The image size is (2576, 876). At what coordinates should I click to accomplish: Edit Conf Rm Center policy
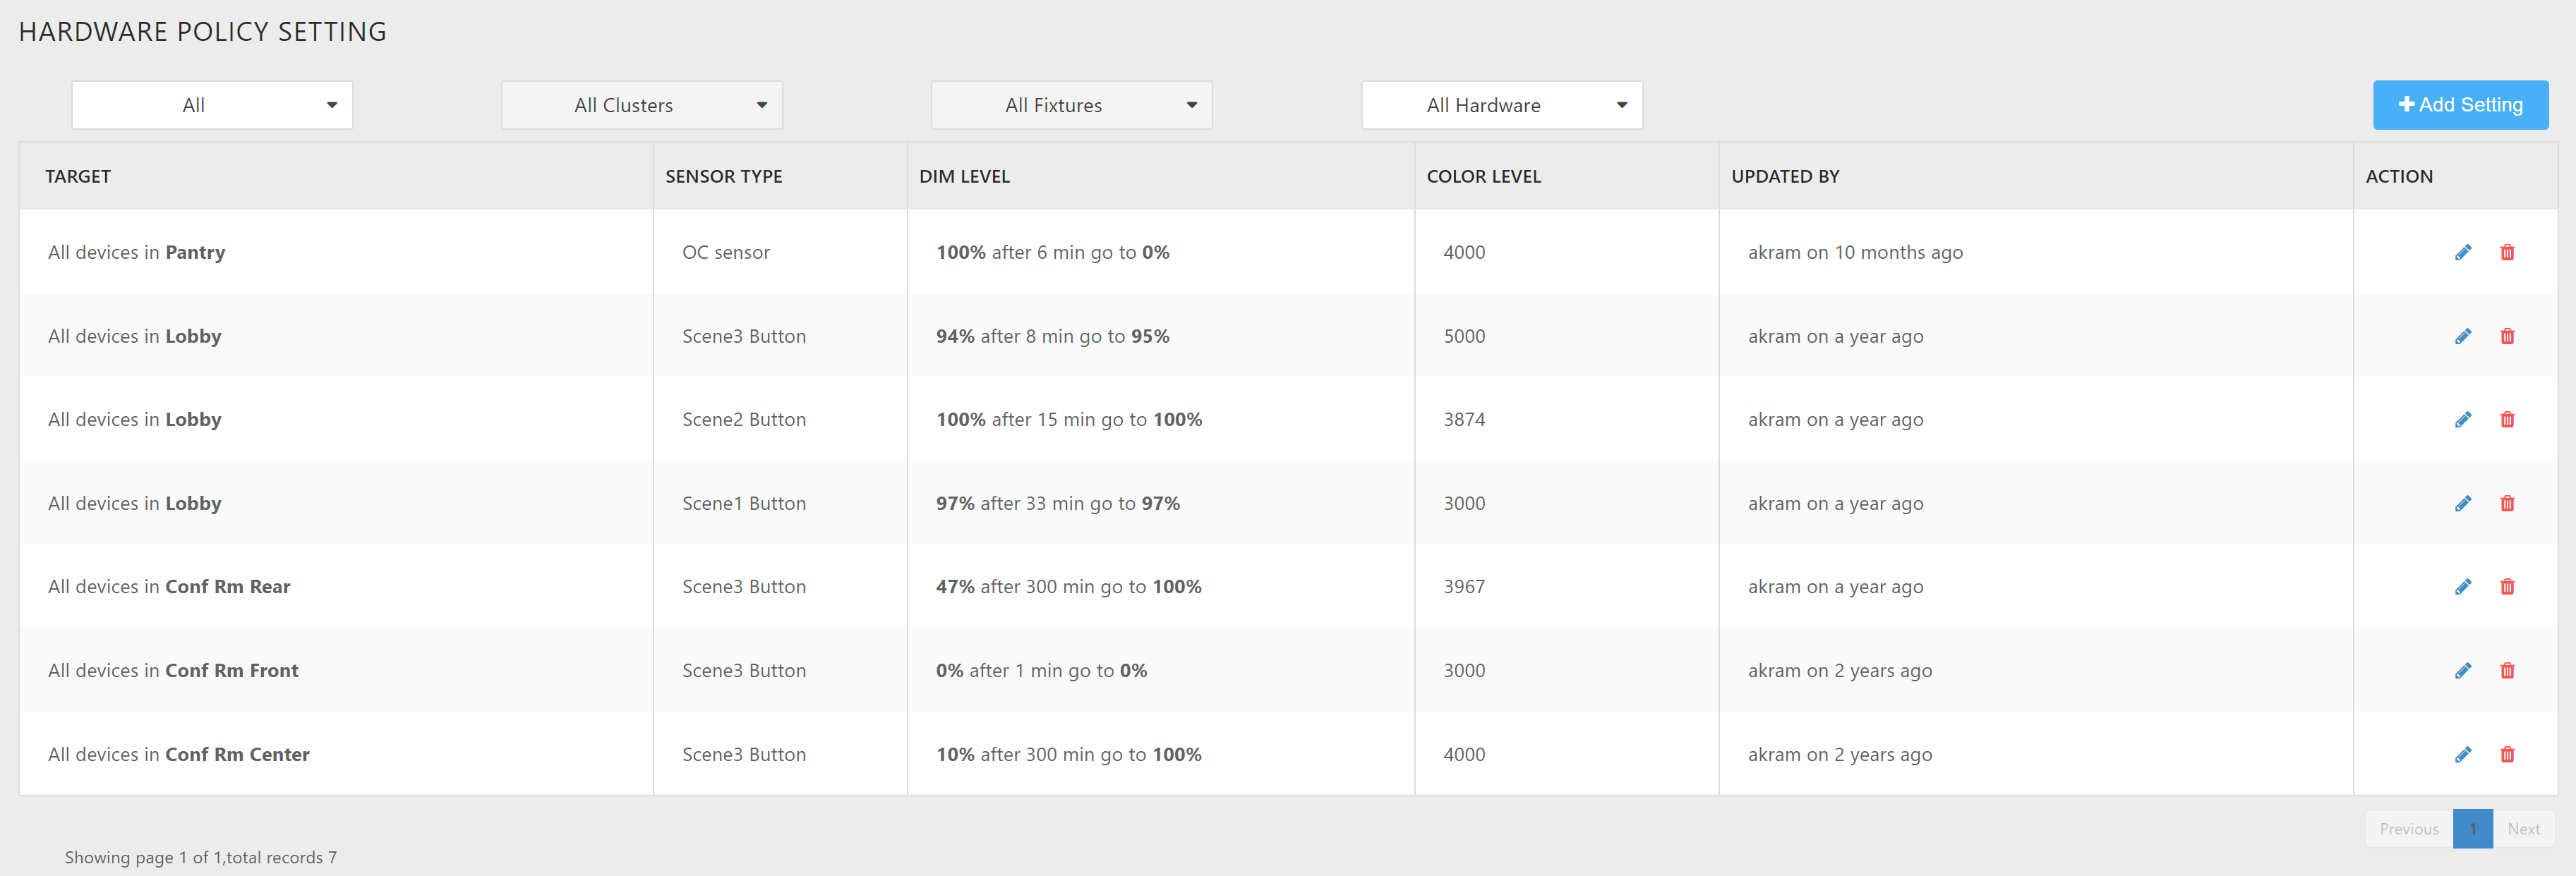click(2462, 755)
